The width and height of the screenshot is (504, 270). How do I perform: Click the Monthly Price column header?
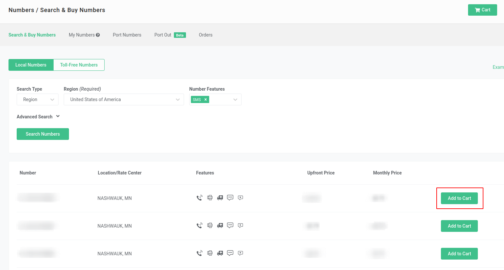(x=387, y=173)
